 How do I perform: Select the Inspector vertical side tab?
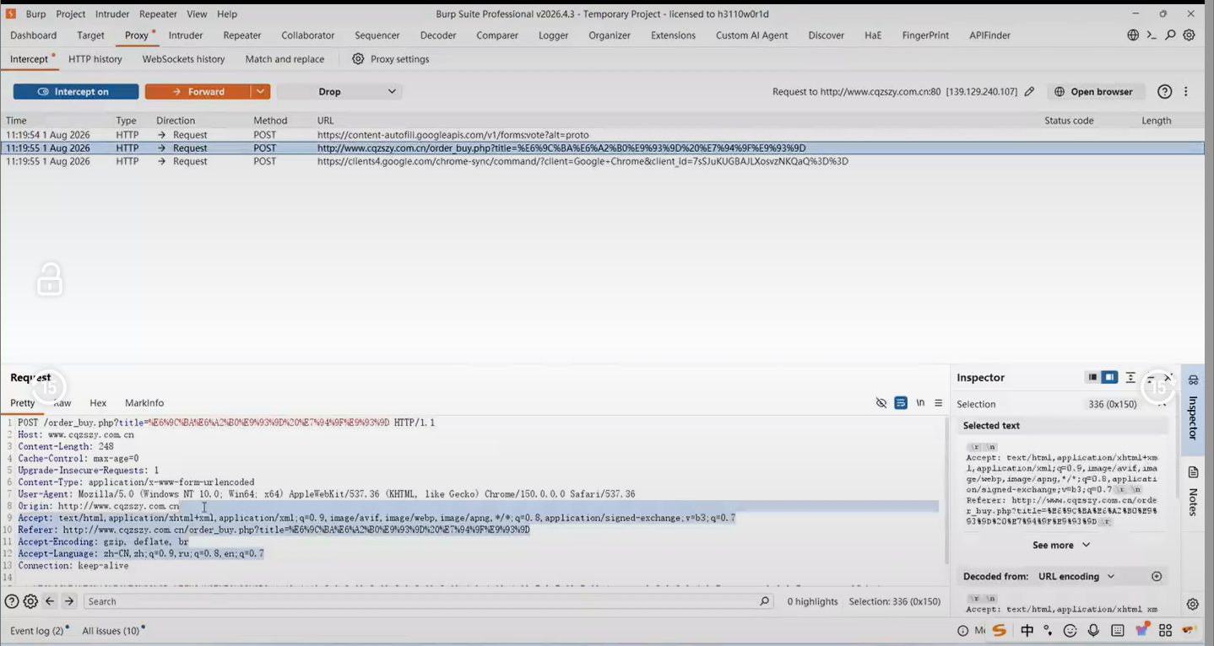(x=1193, y=408)
